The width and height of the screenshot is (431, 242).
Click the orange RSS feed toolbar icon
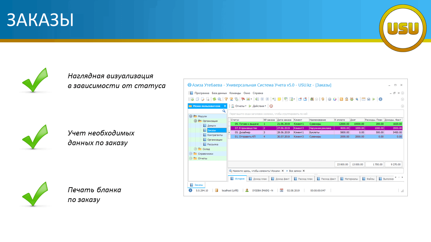pos(341,99)
